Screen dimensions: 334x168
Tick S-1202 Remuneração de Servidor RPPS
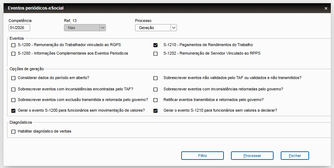(155, 54)
